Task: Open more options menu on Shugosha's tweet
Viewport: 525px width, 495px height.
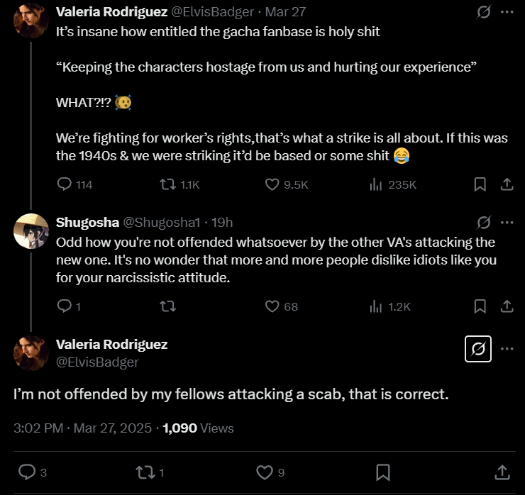Action: 507,223
